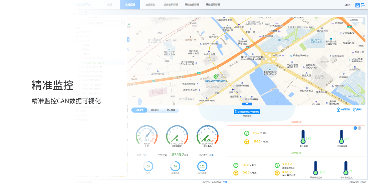Click the battery voltage icon beside 640.2 V
The width and height of the screenshot is (368, 184).
(x=236, y=165)
